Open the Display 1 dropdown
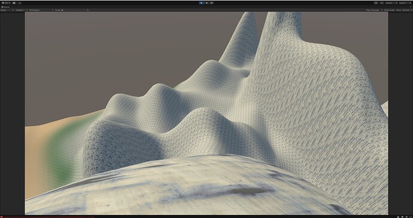The height and width of the screenshot is (218, 413). [x=22, y=10]
